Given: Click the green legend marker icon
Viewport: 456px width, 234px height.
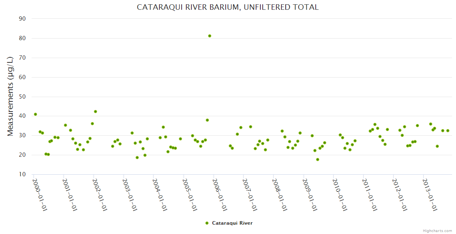Looking at the screenshot, I should point(207,223).
